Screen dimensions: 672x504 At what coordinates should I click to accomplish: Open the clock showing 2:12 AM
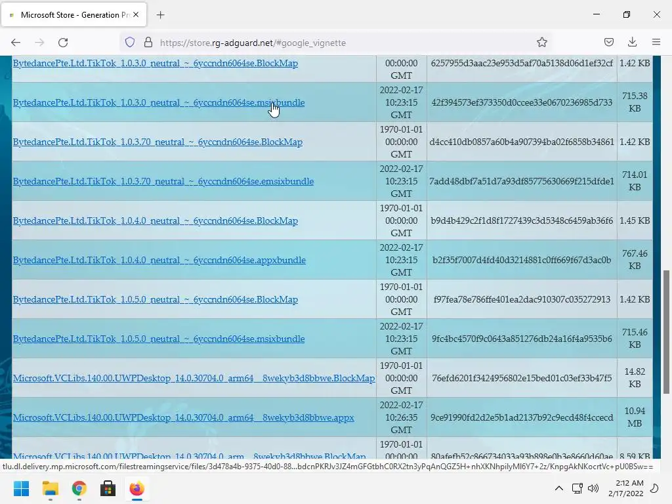625,488
